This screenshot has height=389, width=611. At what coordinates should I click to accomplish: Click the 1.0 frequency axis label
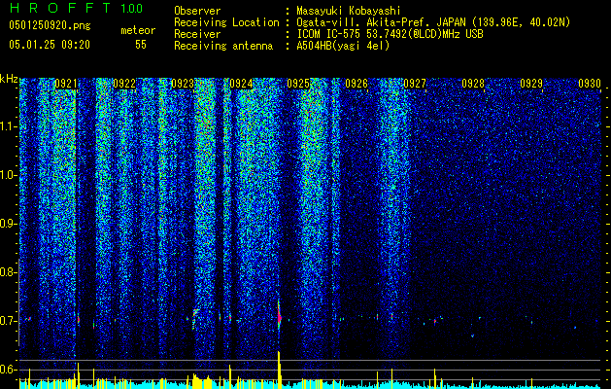click(8, 175)
